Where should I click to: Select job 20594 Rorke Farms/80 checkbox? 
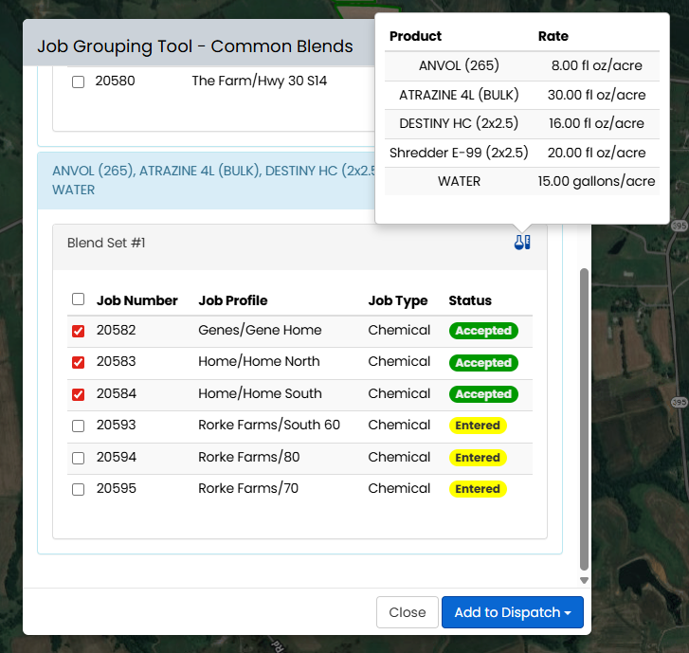tap(79, 458)
